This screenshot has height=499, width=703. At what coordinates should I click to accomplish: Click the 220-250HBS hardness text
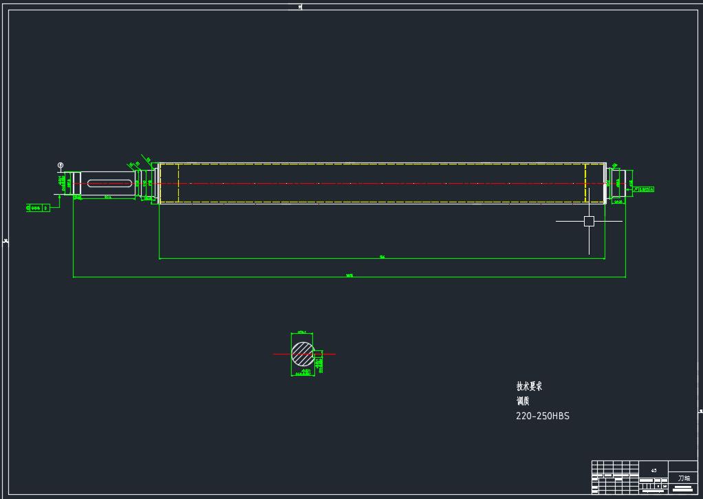pos(542,416)
